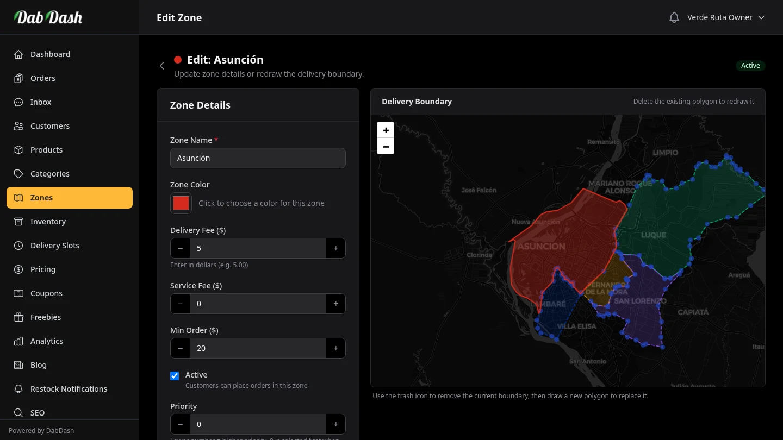
Task: View Customers via the sidebar icon
Action: tap(18, 126)
